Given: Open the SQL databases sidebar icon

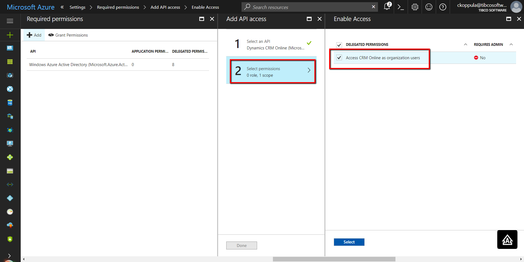Looking at the screenshot, I should (10, 103).
